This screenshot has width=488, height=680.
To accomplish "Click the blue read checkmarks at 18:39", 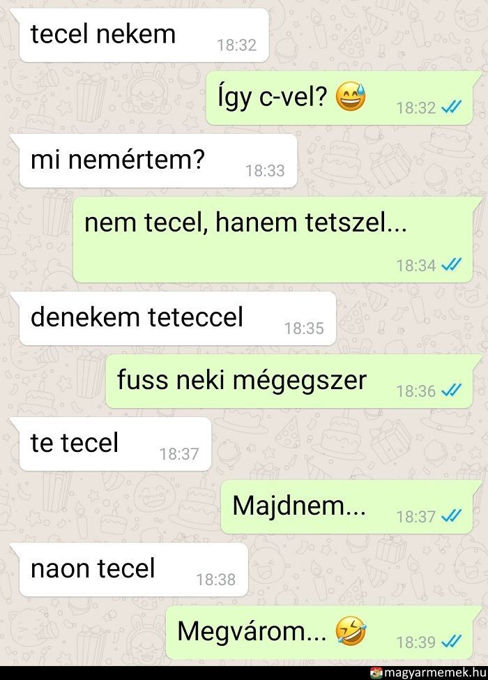I will (x=451, y=642).
